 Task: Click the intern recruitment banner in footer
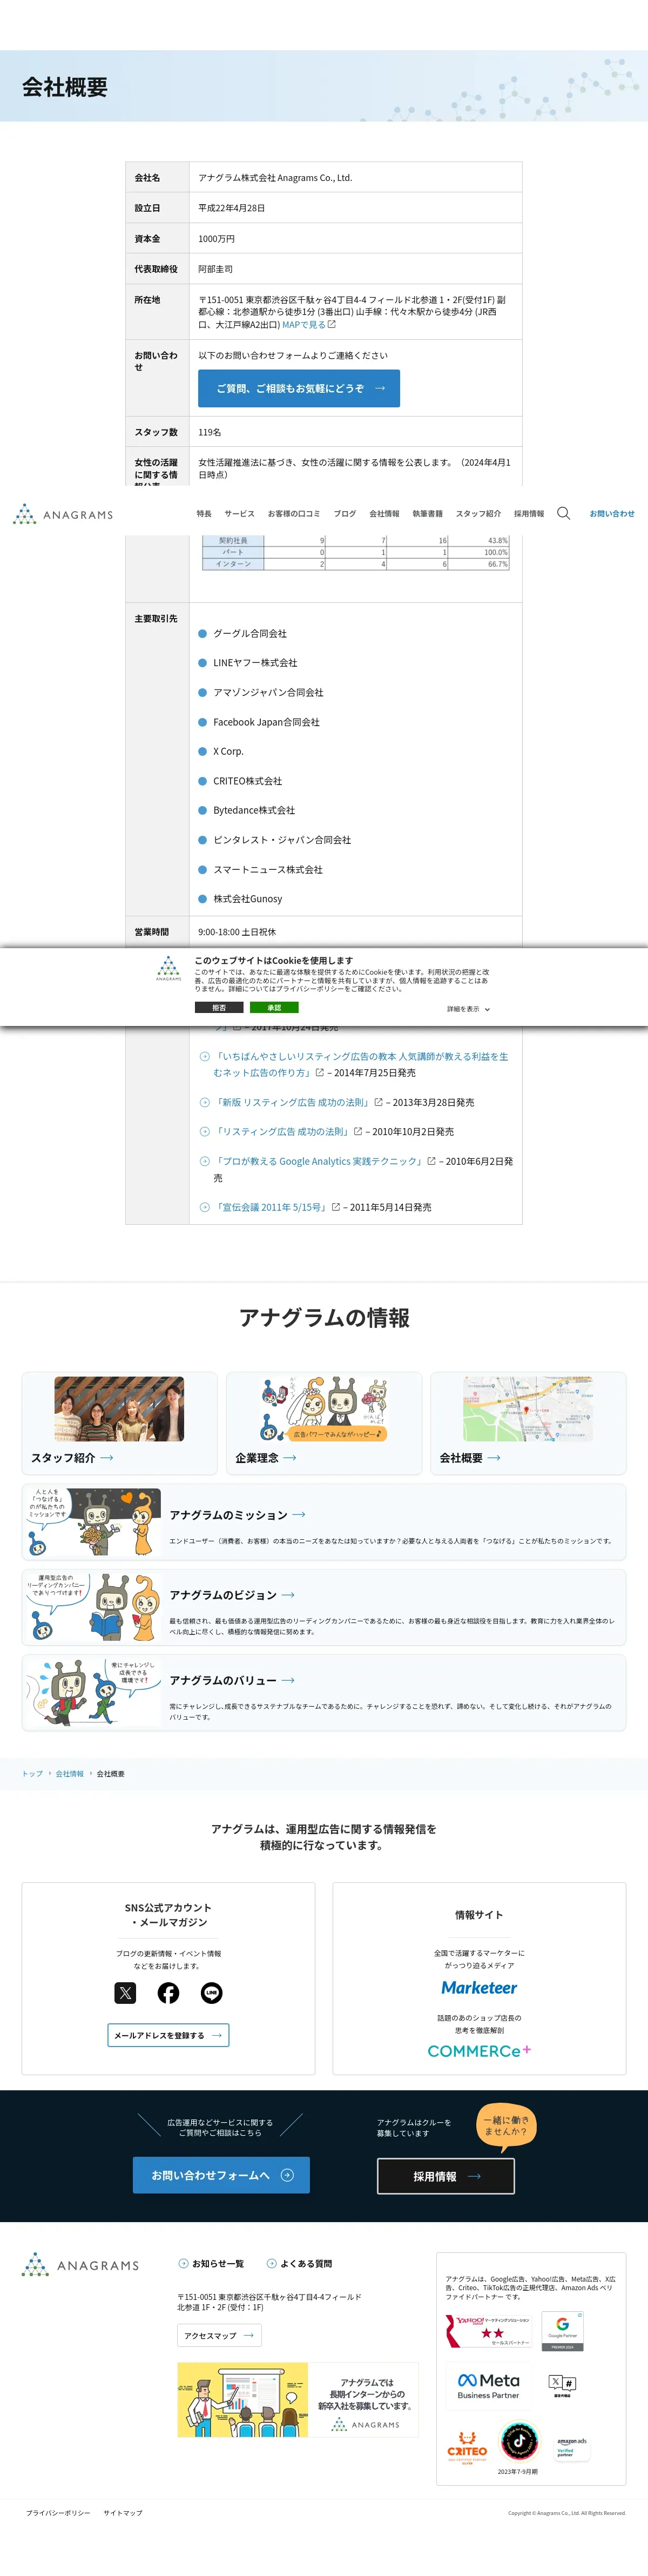(298, 2399)
